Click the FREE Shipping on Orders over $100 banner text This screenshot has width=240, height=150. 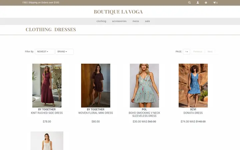click(x=41, y=3)
